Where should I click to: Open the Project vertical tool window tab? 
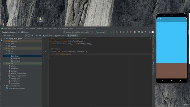pyautogui.click(x=2, y=38)
